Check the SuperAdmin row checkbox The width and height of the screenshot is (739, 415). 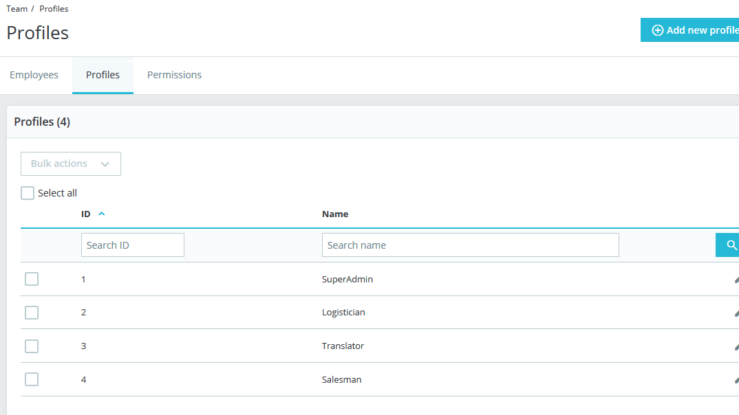tap(32, 279)
